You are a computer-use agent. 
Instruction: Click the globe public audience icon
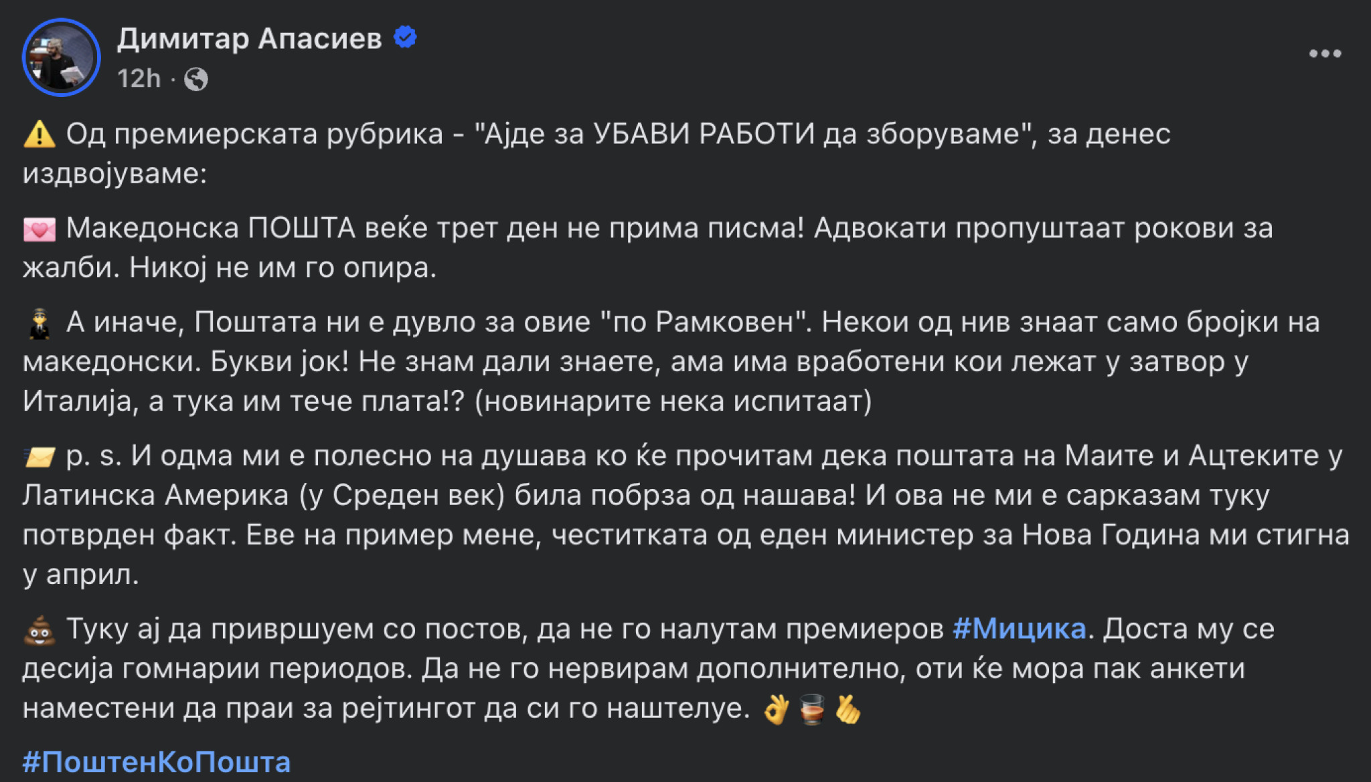pos(196,80)
